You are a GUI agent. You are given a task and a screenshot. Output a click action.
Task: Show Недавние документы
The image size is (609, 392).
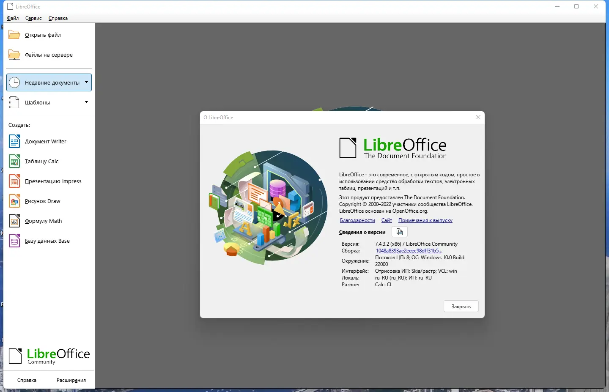[50, 82]
